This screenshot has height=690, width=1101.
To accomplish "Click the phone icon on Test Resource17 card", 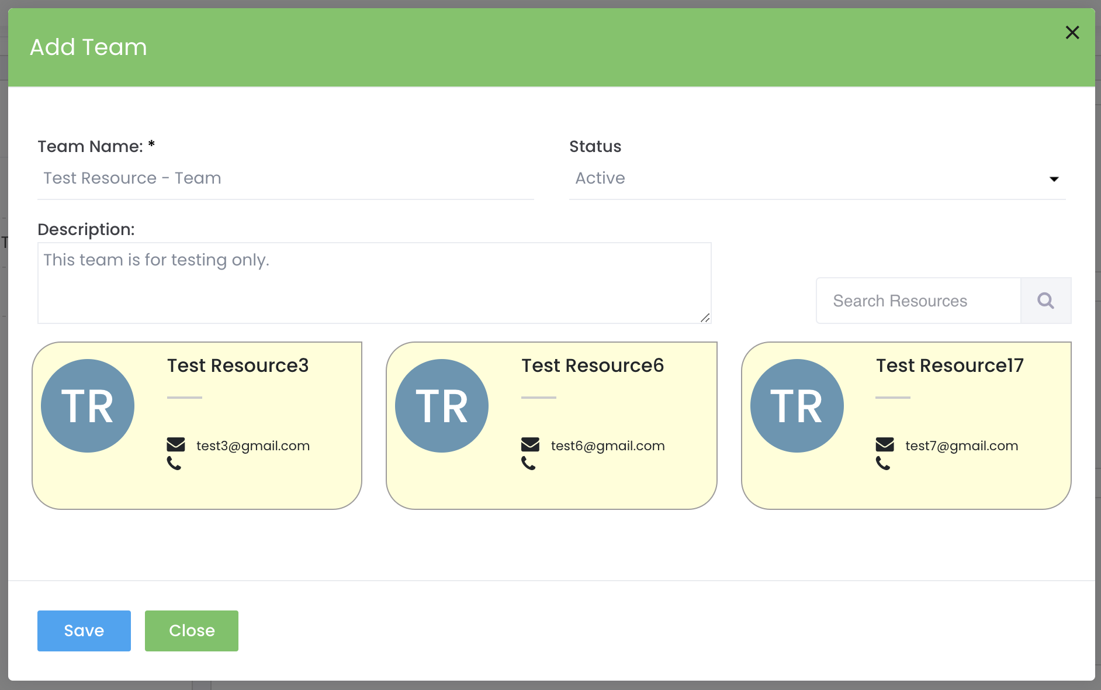I will coord(883,464).
